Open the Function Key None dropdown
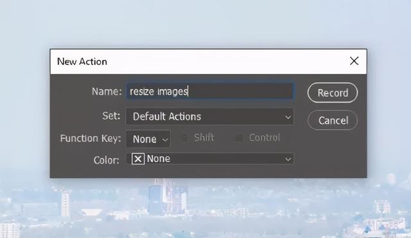 click(x=148, y=139)
